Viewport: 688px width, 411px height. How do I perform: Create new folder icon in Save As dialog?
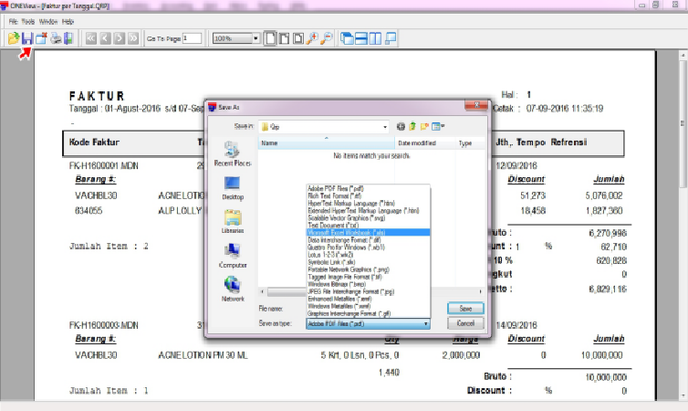[x=424, y=126]
